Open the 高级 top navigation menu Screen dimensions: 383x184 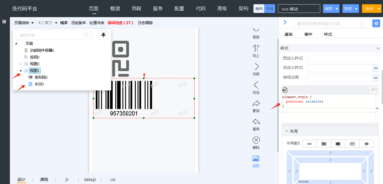coord(222,8)
